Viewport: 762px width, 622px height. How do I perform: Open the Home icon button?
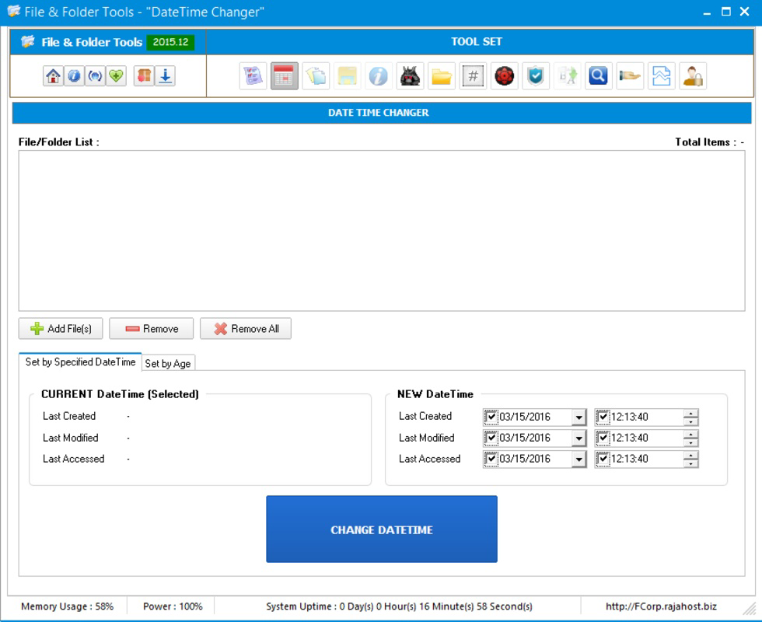[x=53, y=76]
